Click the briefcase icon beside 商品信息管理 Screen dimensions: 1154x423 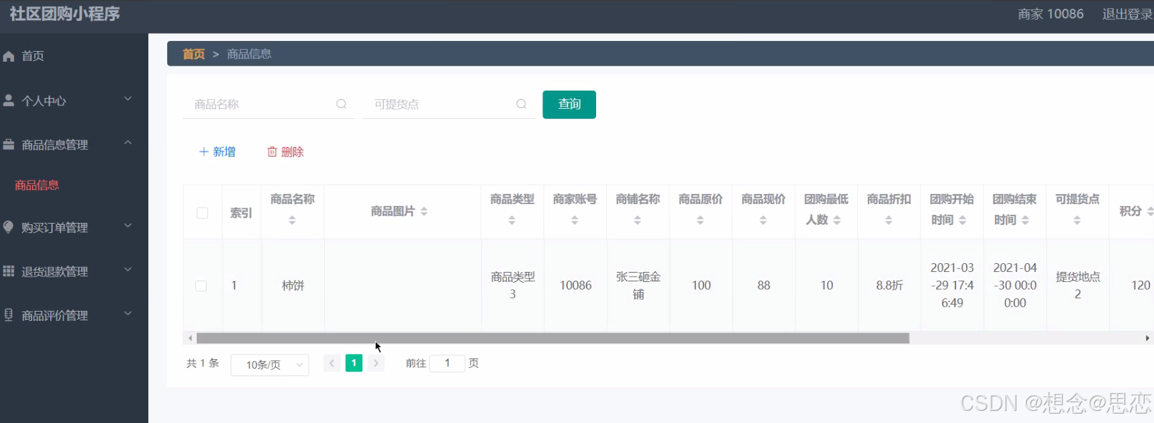9,144
